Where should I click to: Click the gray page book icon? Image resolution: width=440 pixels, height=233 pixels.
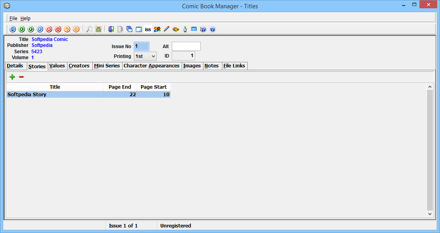click(x=120, y=29)
